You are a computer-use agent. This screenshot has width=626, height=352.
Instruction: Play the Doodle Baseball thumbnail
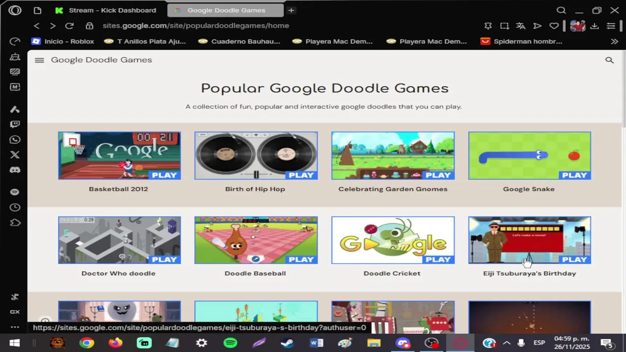[256, 240]
